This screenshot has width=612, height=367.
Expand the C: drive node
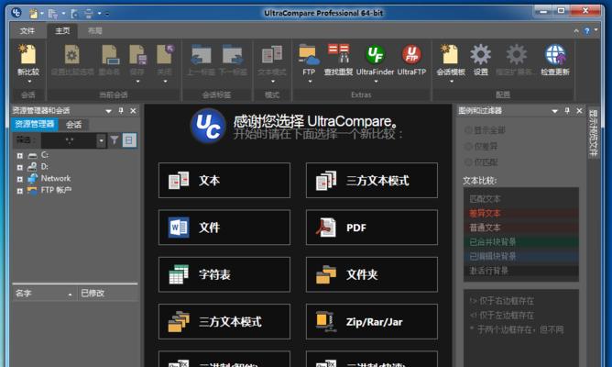click(x=19, y=156)
